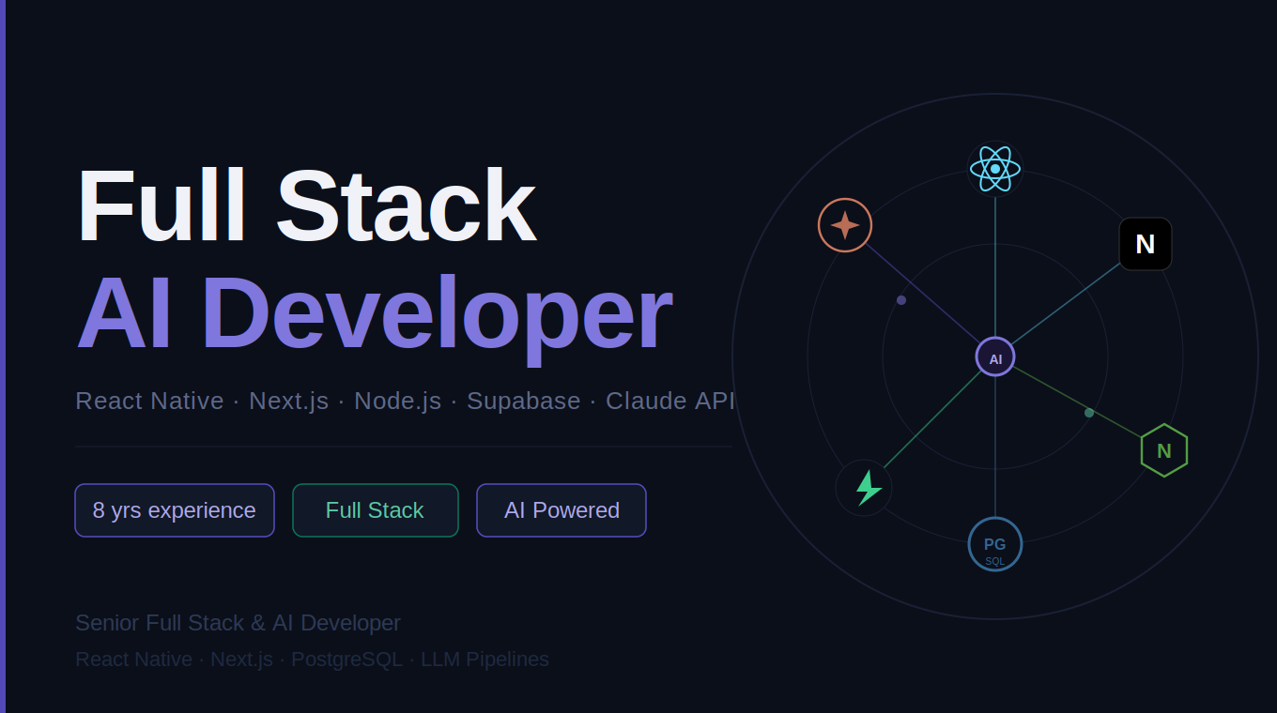This screenshot has height=713, width=1277.
Task: Open the PG SQL PostgreSQL icon
Action: [x=995, y=544]
